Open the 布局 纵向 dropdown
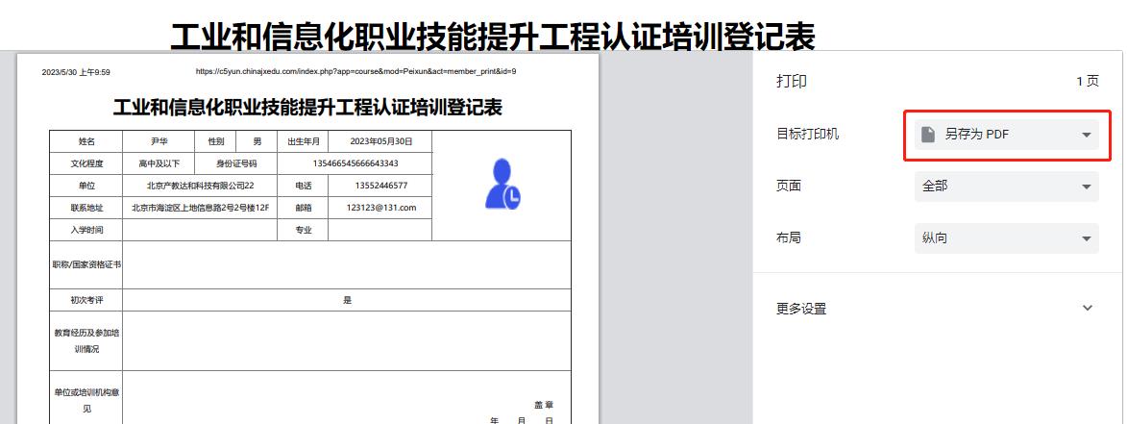The height and width of the screenshot is (424, 1127). [1006, 237]
